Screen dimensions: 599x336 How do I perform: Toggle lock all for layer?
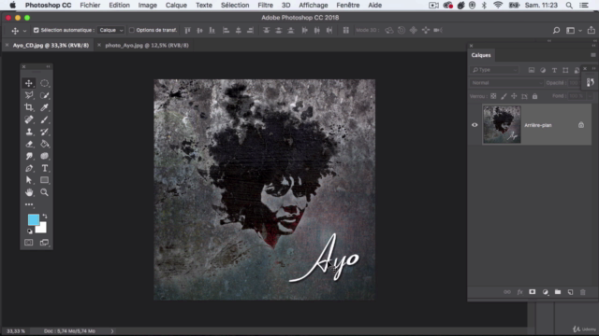point(534,96)
